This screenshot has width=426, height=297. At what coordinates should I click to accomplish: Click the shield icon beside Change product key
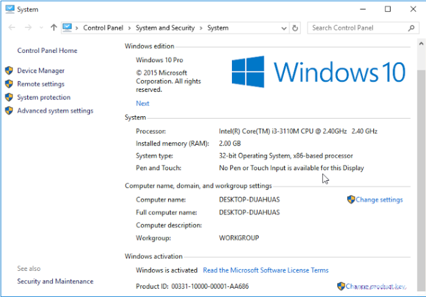pos(341,286)
